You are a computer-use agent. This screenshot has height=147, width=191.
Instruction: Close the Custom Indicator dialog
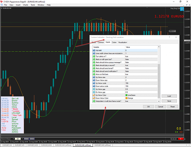pyautogui.click(x=176, y=37)
